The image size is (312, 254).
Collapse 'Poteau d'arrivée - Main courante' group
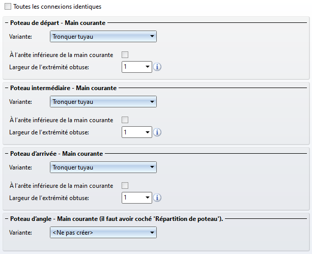[x=7, y=154]
